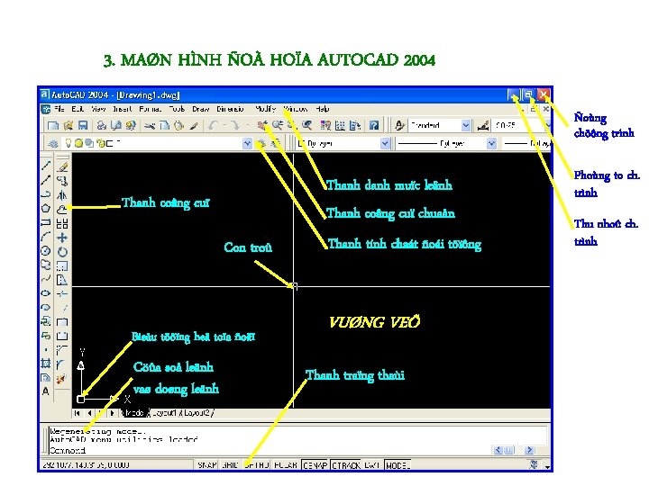Image resolution: width=649 pixels, height=486 pixels.
Task: Click the Zoom Realtime magnifier icon
Action: pos(277,125)
